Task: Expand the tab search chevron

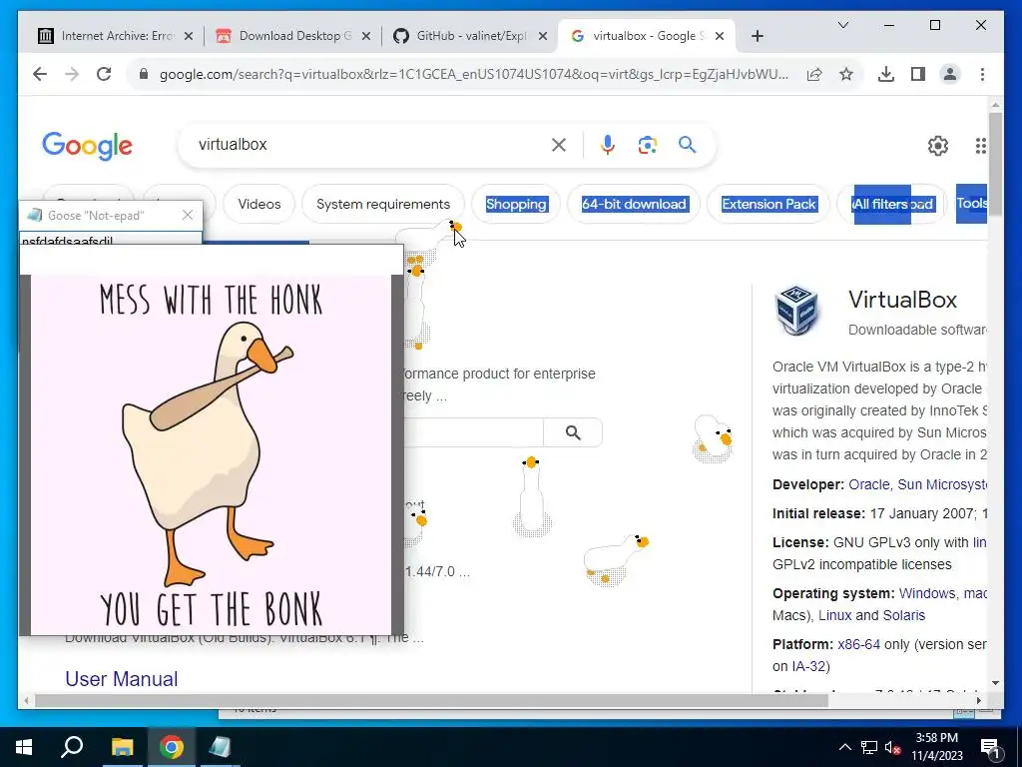Action: [x=842, y=25]
